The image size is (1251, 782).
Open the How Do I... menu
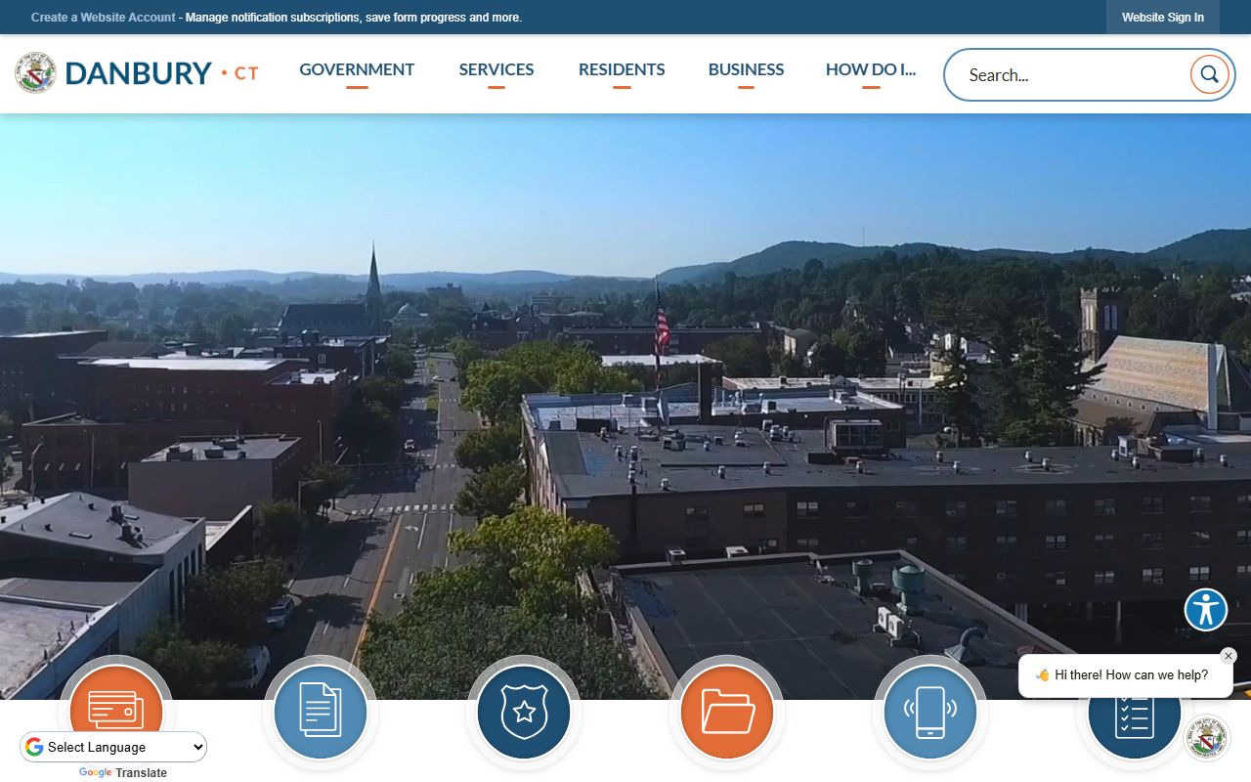point(871,69)
